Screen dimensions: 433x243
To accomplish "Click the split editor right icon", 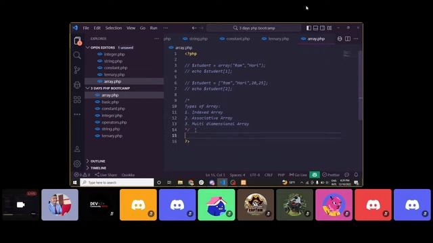I will [x=348, y=39].
